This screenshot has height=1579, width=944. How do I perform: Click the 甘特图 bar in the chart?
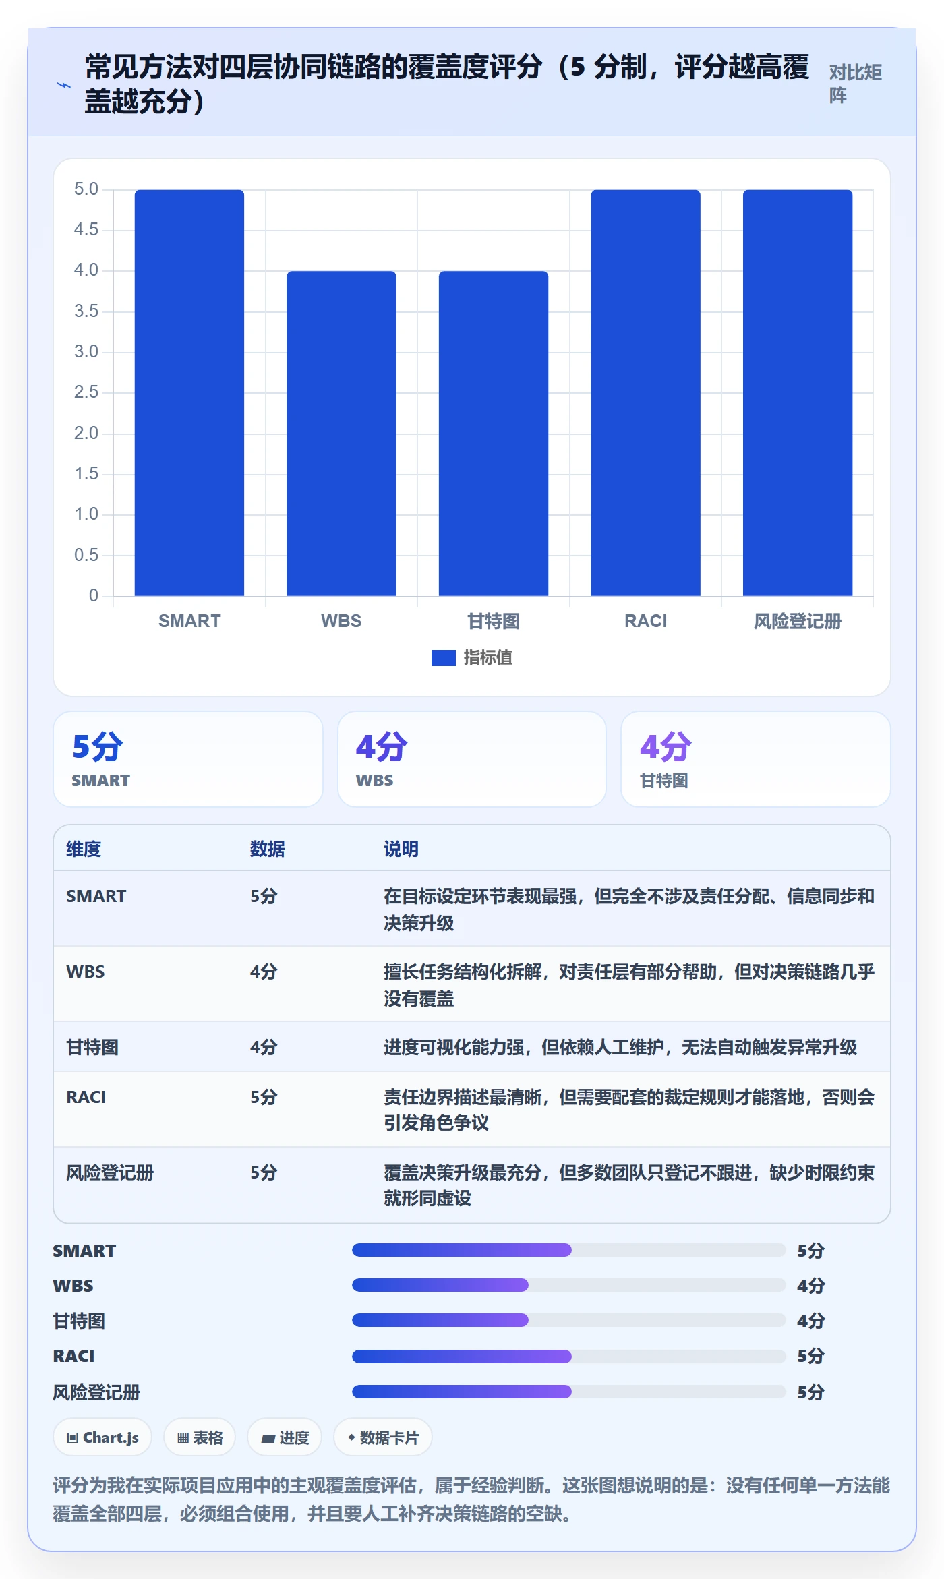click(494, 434)
